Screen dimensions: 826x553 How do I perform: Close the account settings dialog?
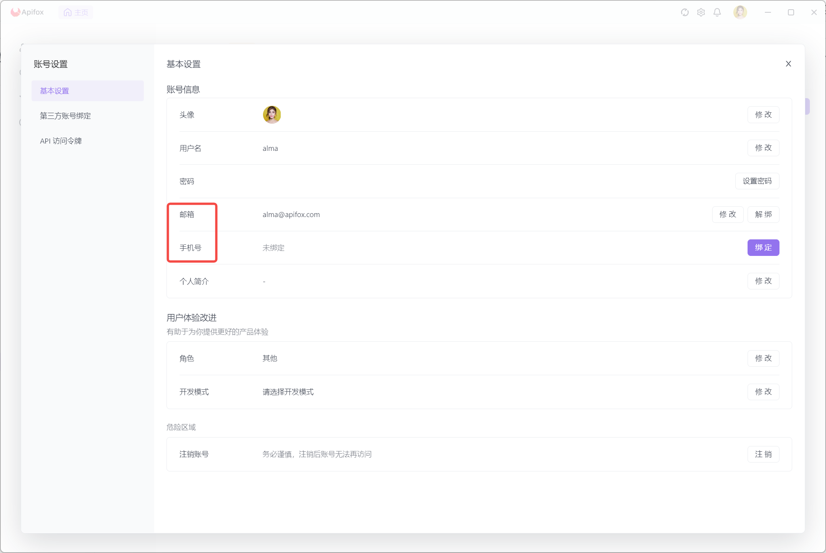click(x=788, y=64)
